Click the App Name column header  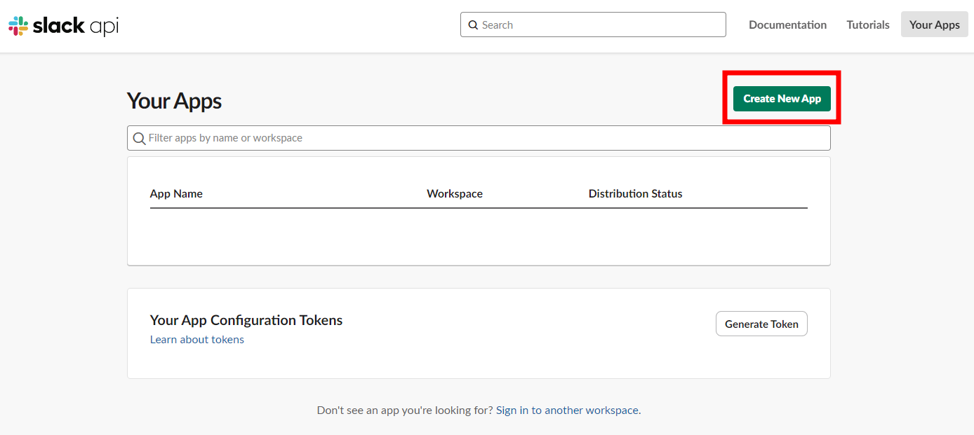[x=176, y=194]
